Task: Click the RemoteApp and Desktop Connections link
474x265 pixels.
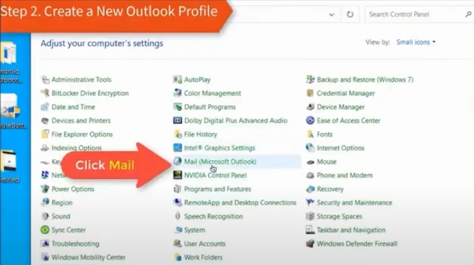Action: (x=240, y=203)
